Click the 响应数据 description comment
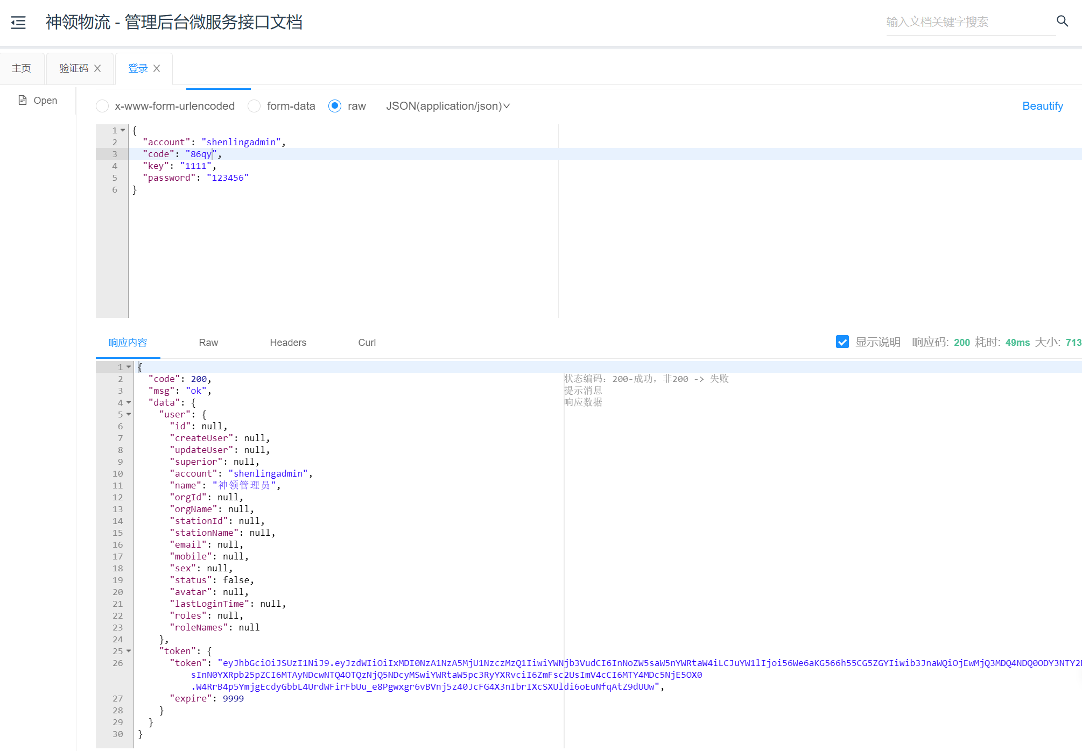The height and width of the screenshot is (751, 1082). [583, 402]
